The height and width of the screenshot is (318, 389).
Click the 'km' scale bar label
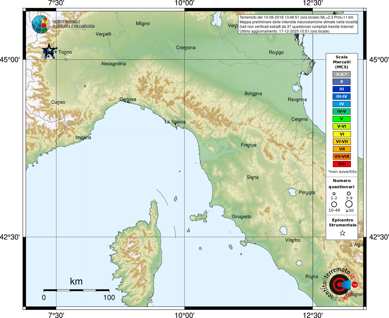(76, 281)
